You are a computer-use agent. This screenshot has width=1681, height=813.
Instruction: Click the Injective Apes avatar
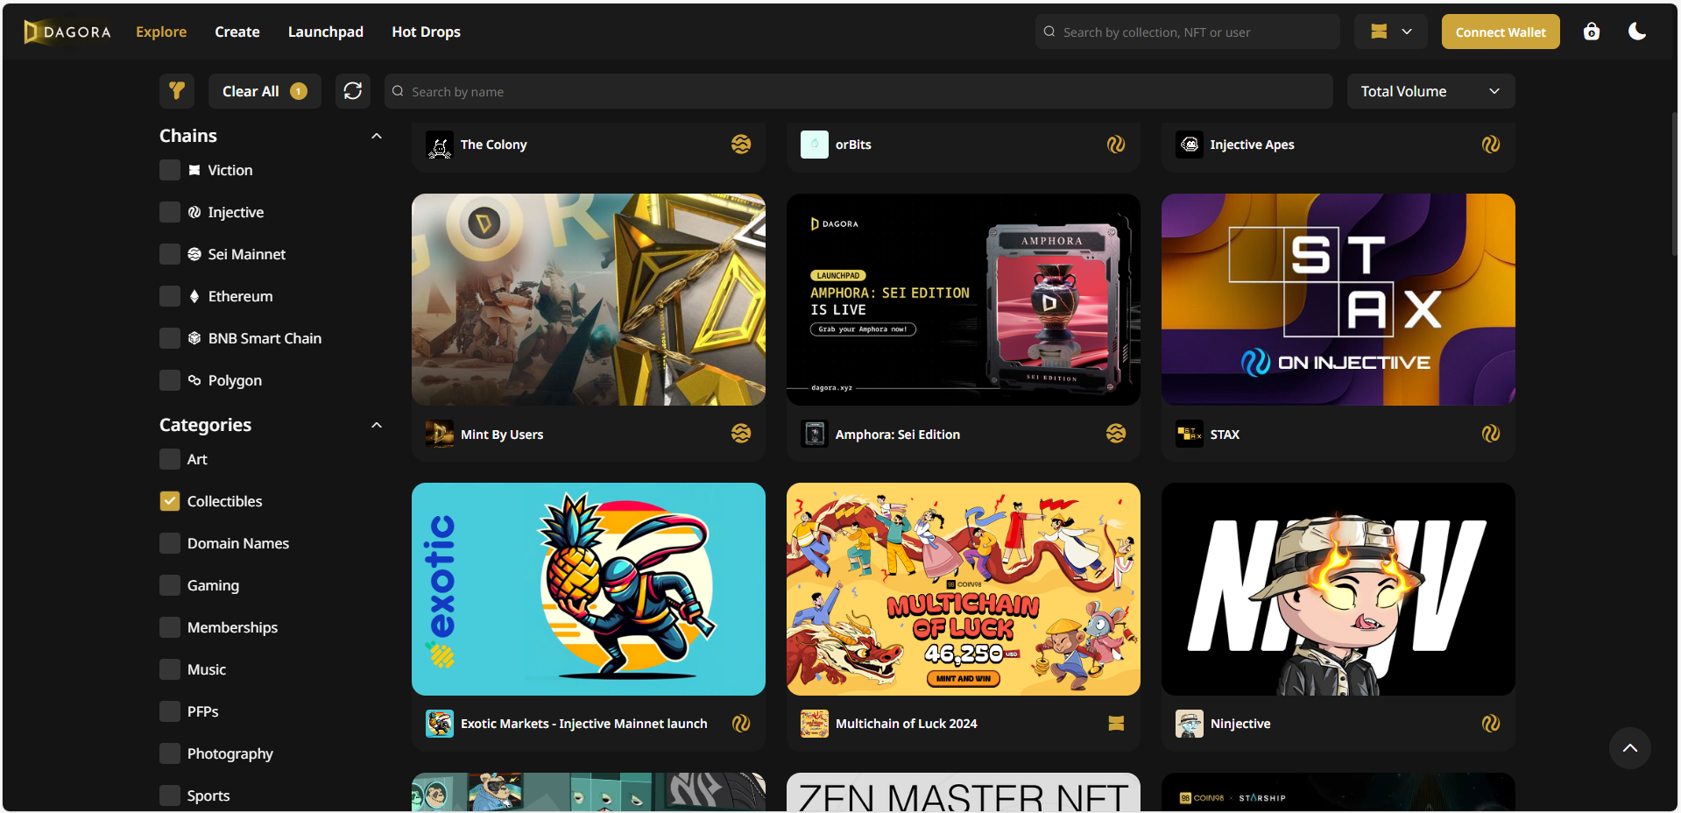[1190, 145]
